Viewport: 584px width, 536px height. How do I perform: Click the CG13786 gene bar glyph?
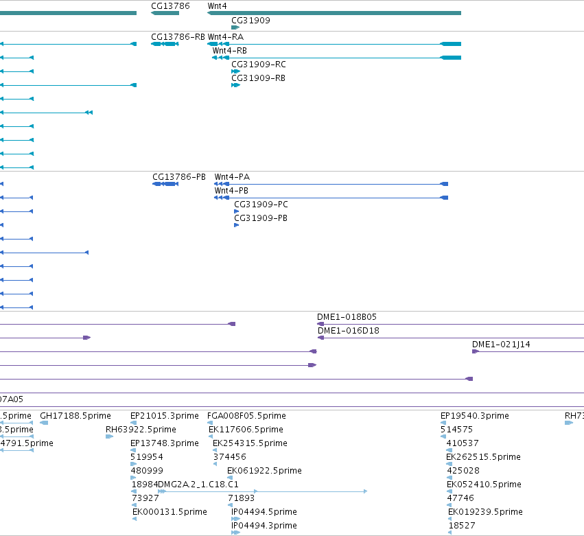pos(165,13)
